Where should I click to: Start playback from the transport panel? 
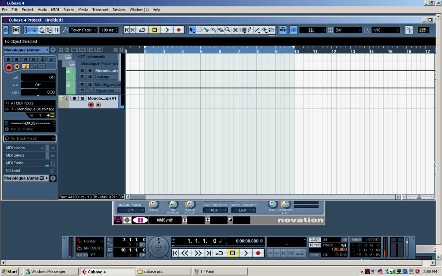pos(246,253)
